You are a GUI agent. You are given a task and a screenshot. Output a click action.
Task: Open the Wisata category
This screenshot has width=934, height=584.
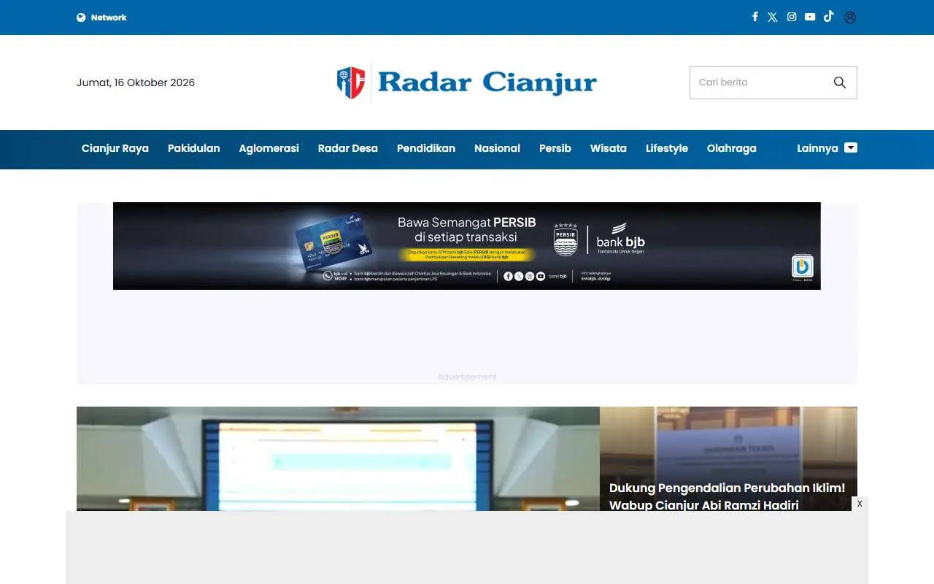click(x=609, y=148)
